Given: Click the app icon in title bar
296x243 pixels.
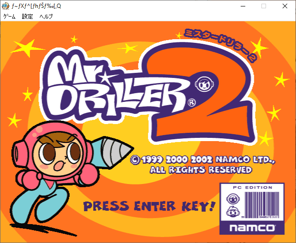Looking at the screenshot, I should [6, 6].
